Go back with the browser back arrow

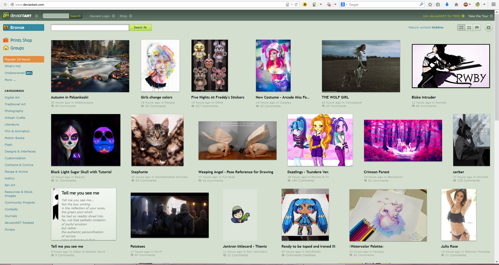5,4
